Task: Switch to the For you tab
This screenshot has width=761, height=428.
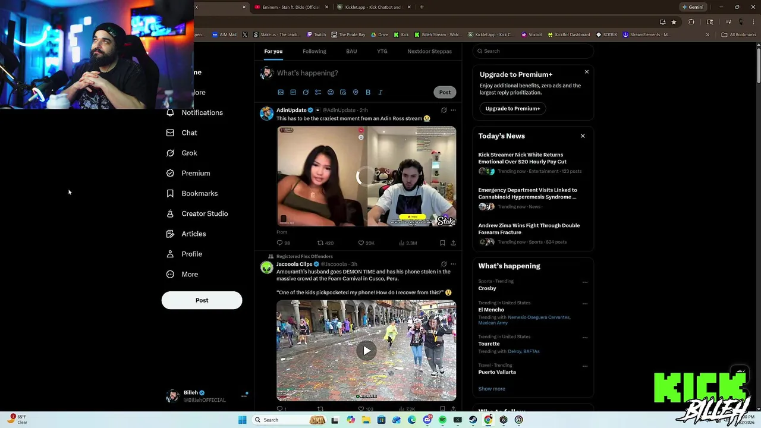Action: click(273, 51)
